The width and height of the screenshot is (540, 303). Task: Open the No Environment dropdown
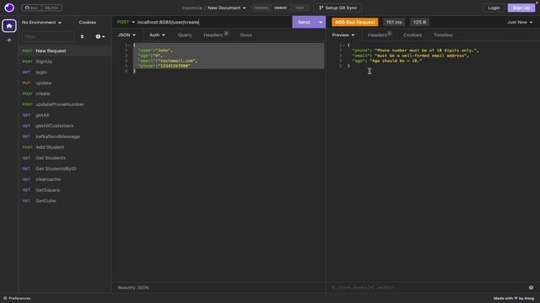(41, 23)
